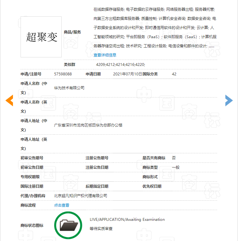Go to previous trademark with orange arrow
Screen dimensions: 238x241
tap(9, 100)
